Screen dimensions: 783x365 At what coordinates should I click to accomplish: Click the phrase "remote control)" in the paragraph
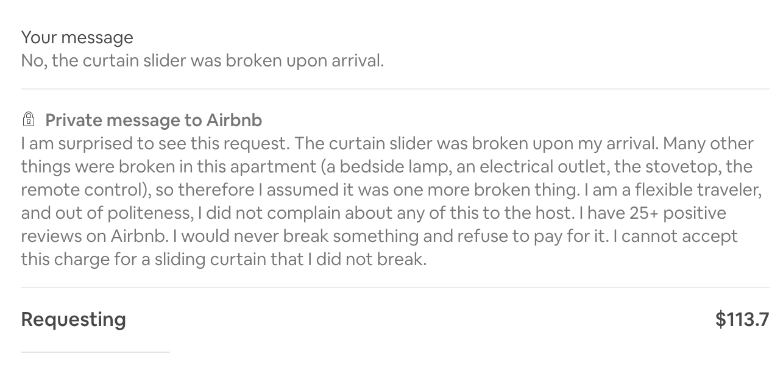coord(86,190)
